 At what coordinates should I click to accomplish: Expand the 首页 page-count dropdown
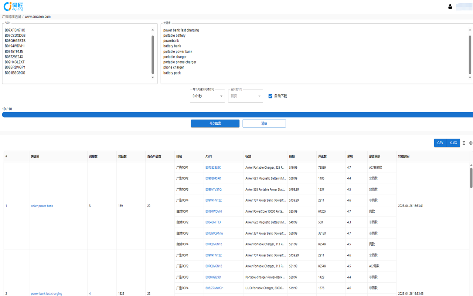245,96
